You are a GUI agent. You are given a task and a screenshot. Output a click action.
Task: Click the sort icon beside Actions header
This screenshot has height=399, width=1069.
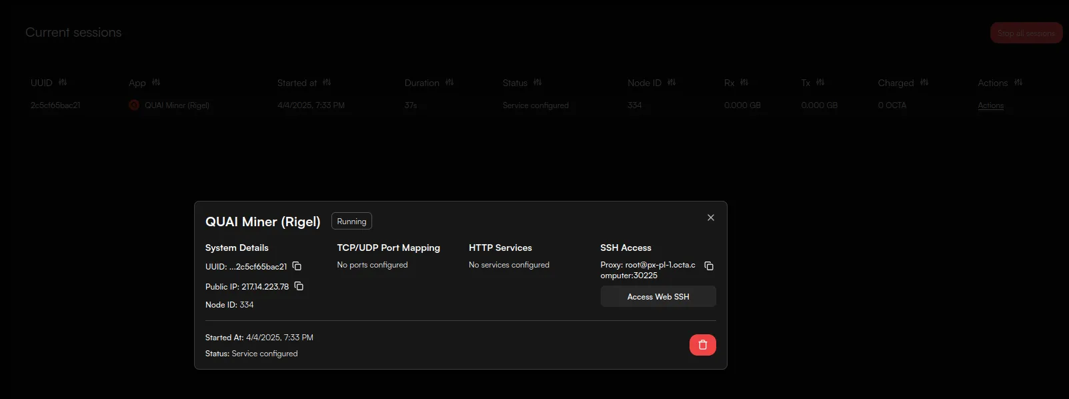click(x=1018, y=83)
